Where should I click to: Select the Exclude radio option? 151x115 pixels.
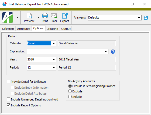70,91
